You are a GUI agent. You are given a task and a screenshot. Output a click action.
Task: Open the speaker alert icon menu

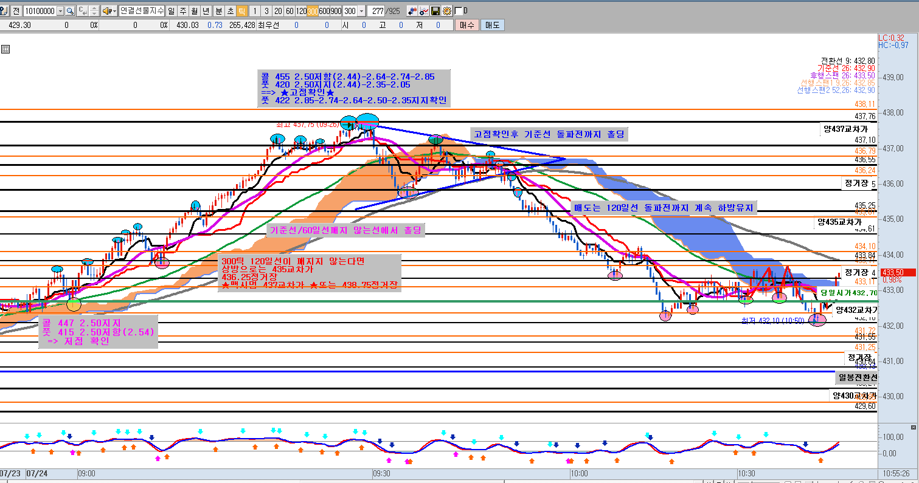[109, 11]
